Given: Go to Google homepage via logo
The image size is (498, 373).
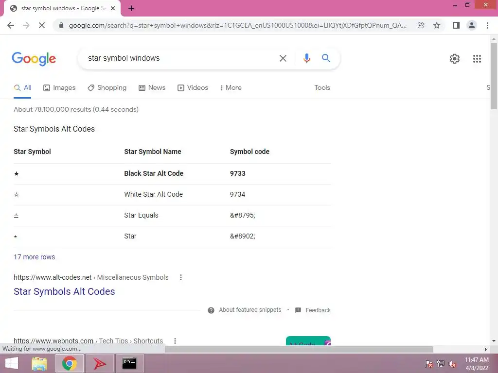Looking at the screenshot, I should pos(34,59).
